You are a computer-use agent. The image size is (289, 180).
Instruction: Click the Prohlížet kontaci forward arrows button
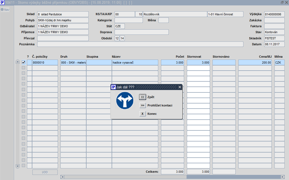(x=142, y=105)
